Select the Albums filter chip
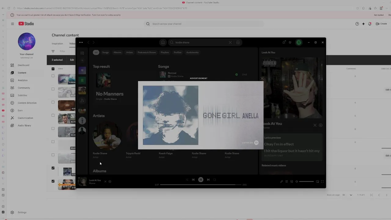Image resolution: width=391 pixels, height=220 pixels. [x=117, y=52]
